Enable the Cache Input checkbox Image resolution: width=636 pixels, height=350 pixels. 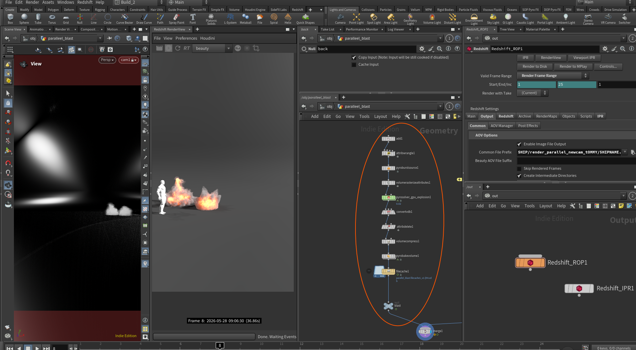tap(354, 65)
